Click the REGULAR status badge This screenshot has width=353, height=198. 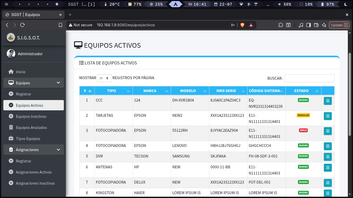[x=303, y=115]
